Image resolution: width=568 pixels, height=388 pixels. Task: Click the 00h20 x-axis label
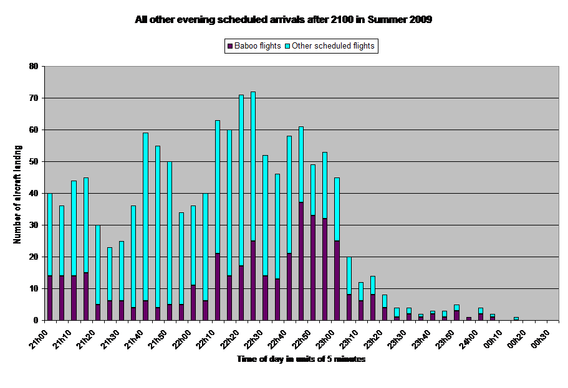click(517, 339)
